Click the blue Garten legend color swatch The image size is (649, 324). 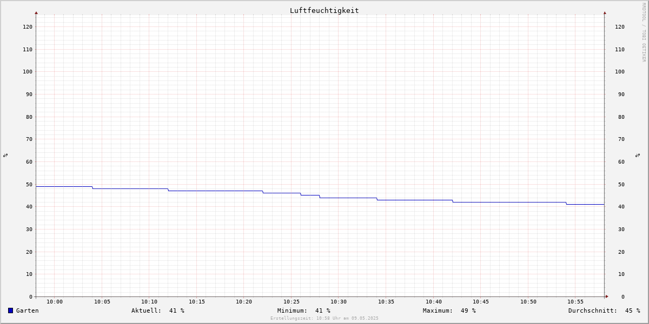[10, 310]
